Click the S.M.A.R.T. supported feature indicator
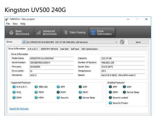The height and width of the screenshot is (116, 162). (x=14, y=87)
